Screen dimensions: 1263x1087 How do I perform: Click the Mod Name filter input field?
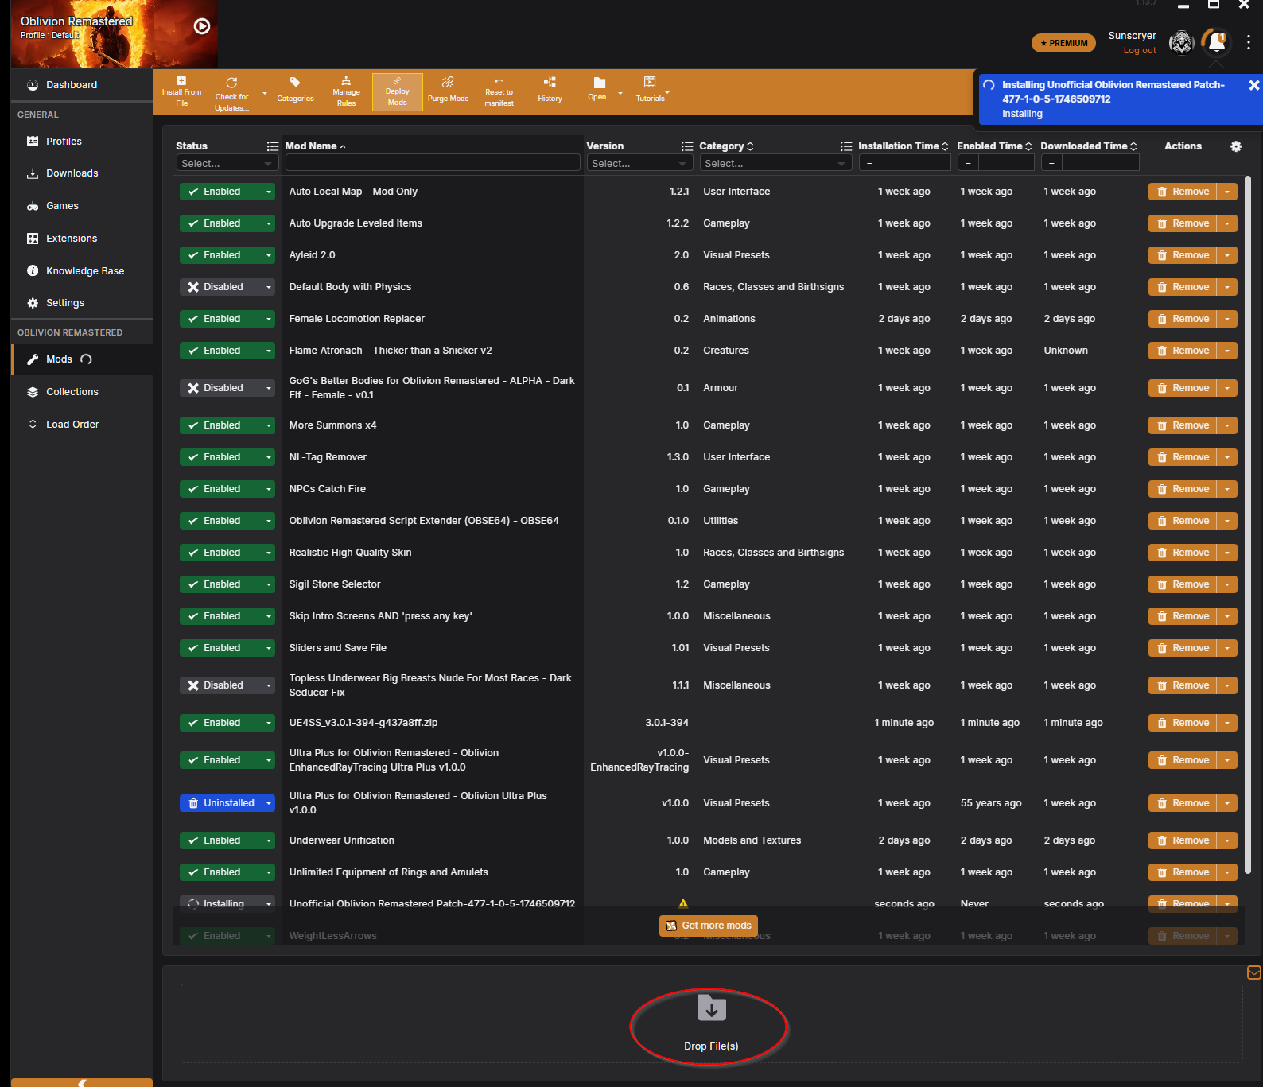click(x=433, y=163)
